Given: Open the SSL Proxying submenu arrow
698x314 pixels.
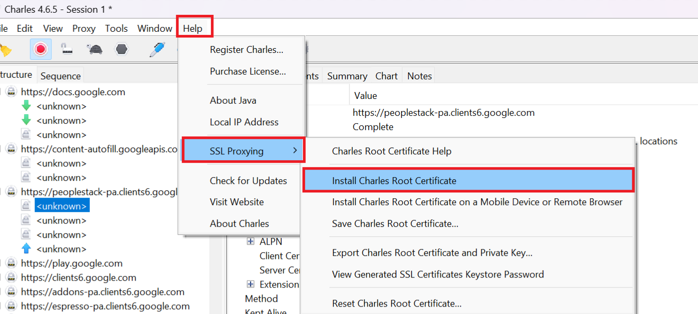Looking at the screenshot, I should [295, 151].
